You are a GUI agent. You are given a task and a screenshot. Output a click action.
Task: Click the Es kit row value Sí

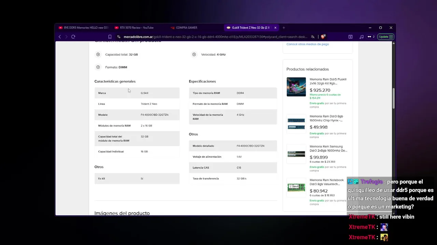coord(142,179)
